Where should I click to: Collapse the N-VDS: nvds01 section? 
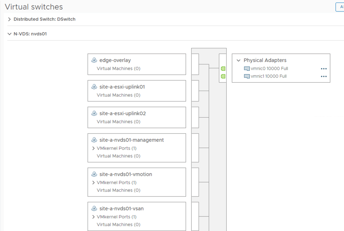(x=9, y=34)
